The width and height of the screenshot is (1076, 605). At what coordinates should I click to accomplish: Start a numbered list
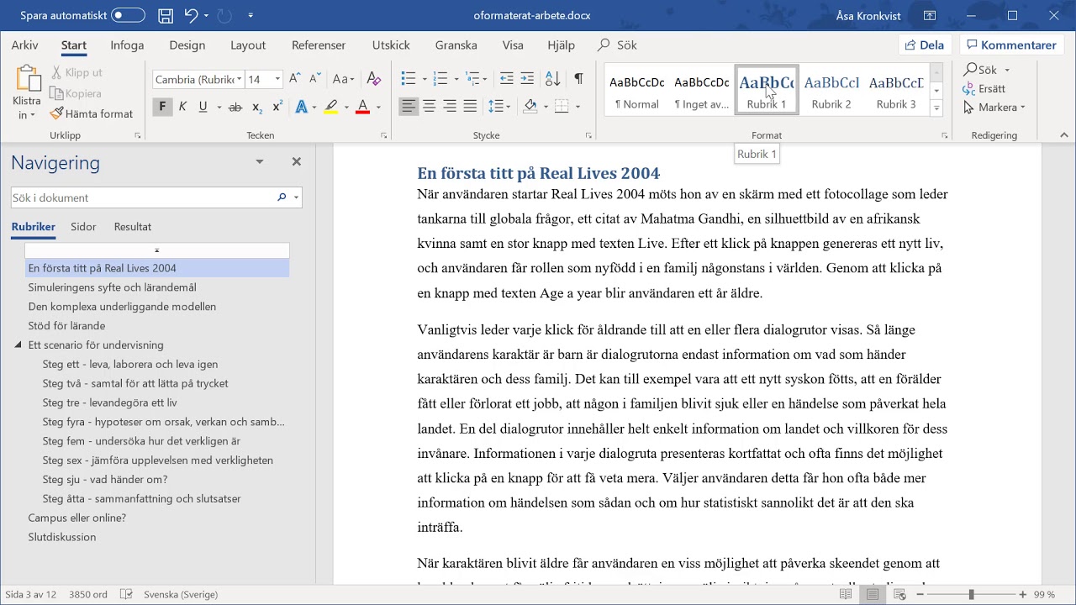pyautogui.click(x=440, y=79)
